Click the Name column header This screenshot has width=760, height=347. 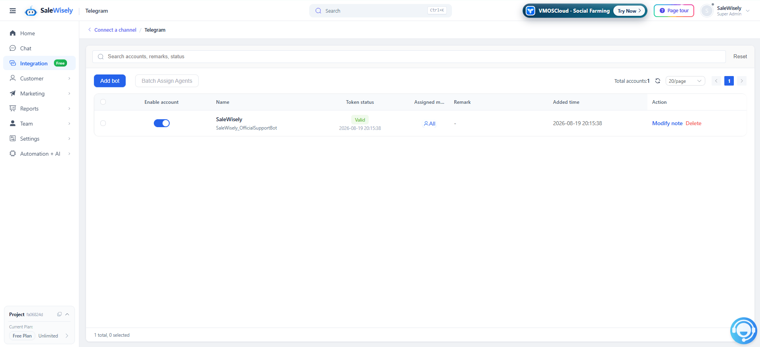click(223, 102)
